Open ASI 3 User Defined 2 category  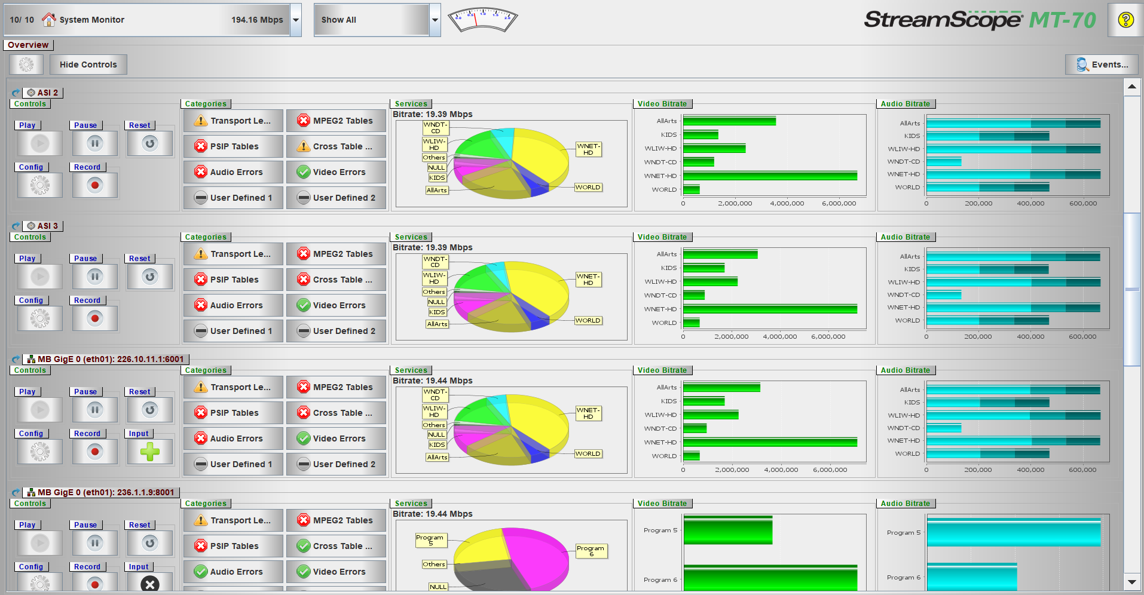point(336,331)
